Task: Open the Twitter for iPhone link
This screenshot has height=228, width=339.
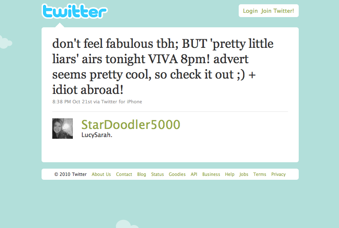Action: (122, 102)
